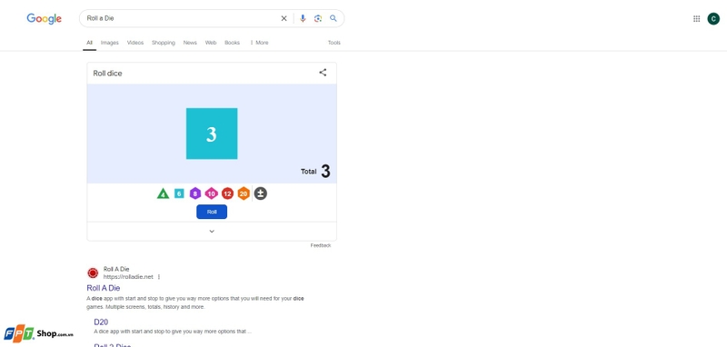The height and width of the screenshot is (347, 727).
Task: Click the Roll dice widget title
Action: point(107,74)
